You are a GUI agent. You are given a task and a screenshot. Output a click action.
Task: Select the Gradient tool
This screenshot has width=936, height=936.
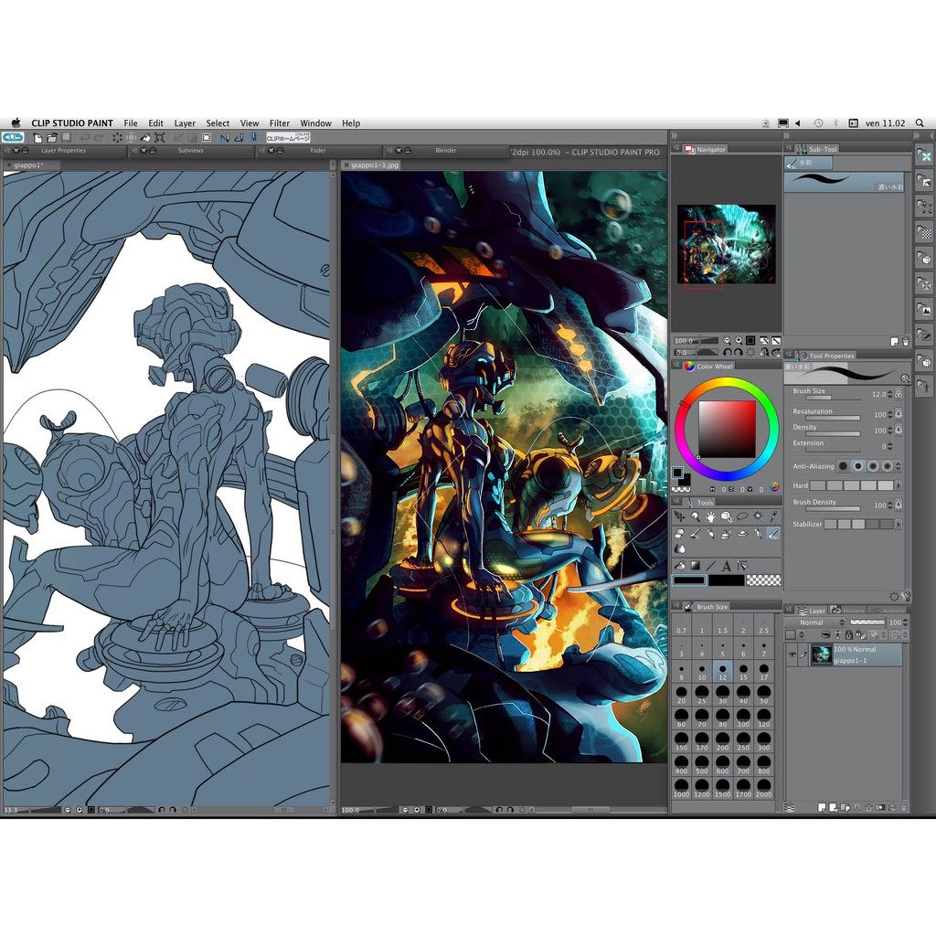(697, 566)
